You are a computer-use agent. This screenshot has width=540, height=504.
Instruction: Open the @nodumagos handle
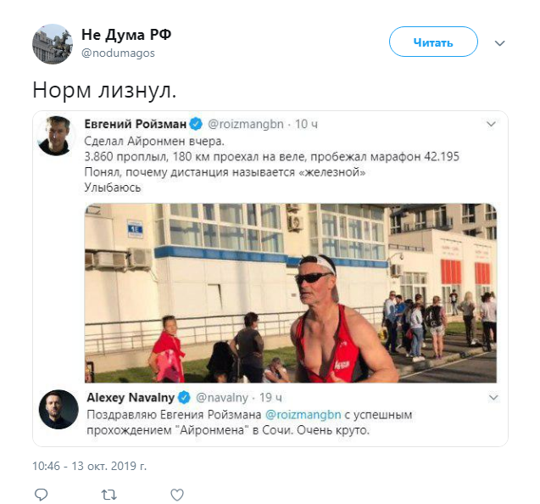point(118,53)
